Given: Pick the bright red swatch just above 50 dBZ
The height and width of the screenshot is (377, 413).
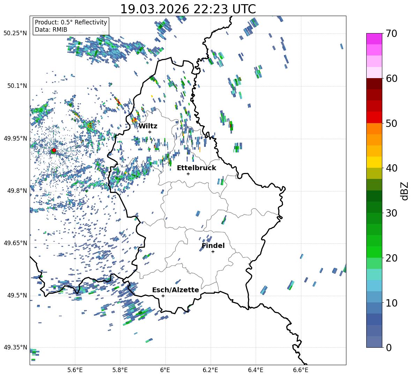Looking at the screenshot, I should [x=374, y=118].
